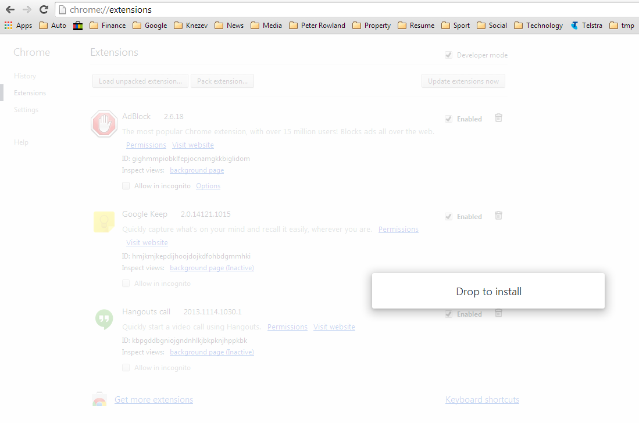Open Help in the sidebar
The width and height of the screenshot is (639, 423).
click(x=21, y=142)
